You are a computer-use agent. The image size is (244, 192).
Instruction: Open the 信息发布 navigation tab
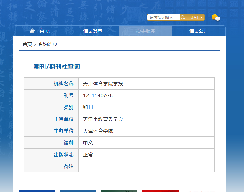[93, 31]
